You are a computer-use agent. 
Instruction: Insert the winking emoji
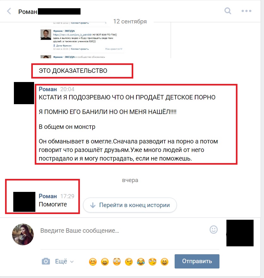point(129,262)
